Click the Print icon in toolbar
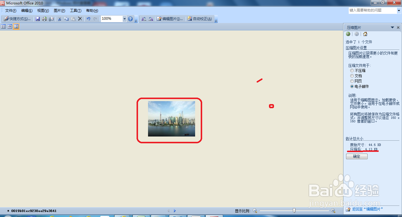The height and width of the screenshot is (217, 402). point(44,19)
